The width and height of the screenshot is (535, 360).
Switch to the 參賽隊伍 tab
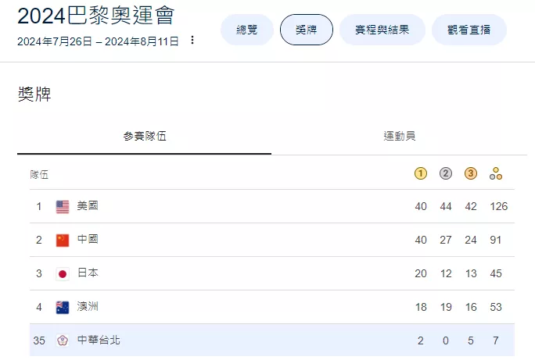(145, 136)
